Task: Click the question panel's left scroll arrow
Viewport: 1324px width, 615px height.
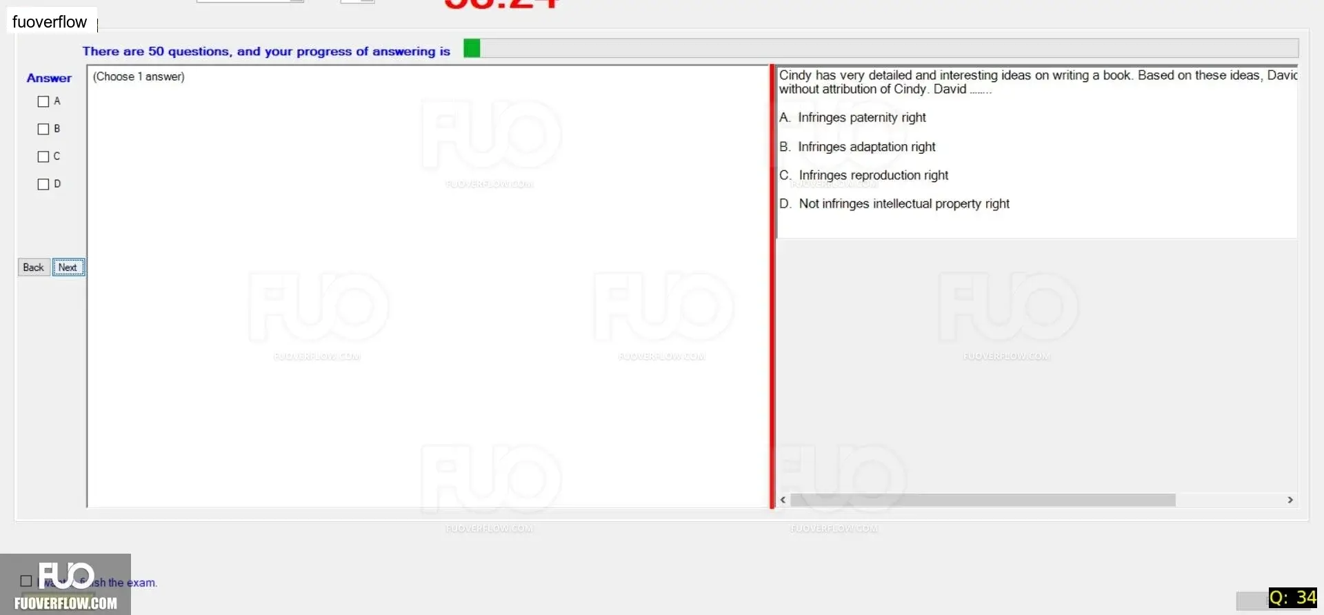Action: (x=783, y=500)
